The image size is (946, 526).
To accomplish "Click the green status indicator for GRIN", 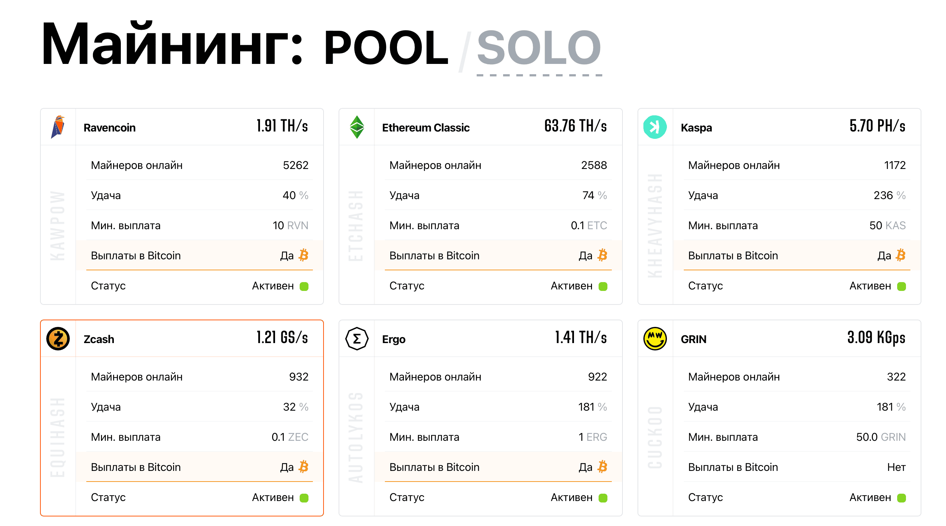I will coord(901,498).
